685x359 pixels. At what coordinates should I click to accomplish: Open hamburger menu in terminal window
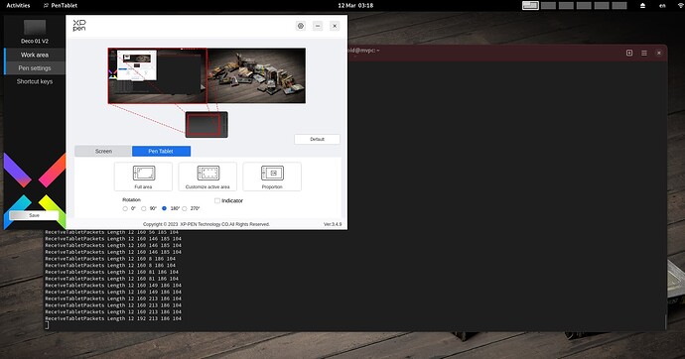(644, 53)
